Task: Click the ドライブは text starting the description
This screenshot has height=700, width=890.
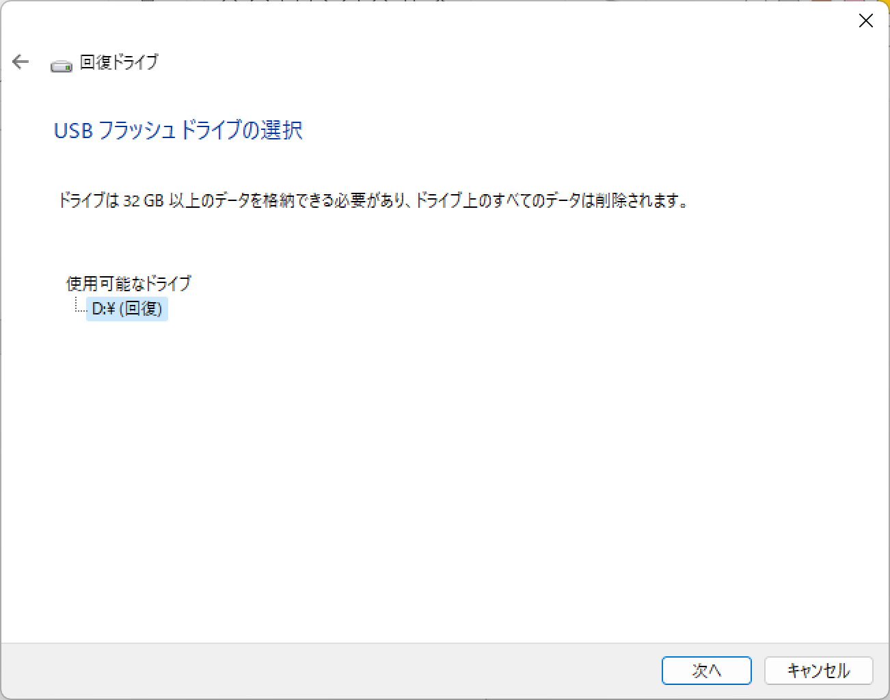Action: click(x=90, y=201)
